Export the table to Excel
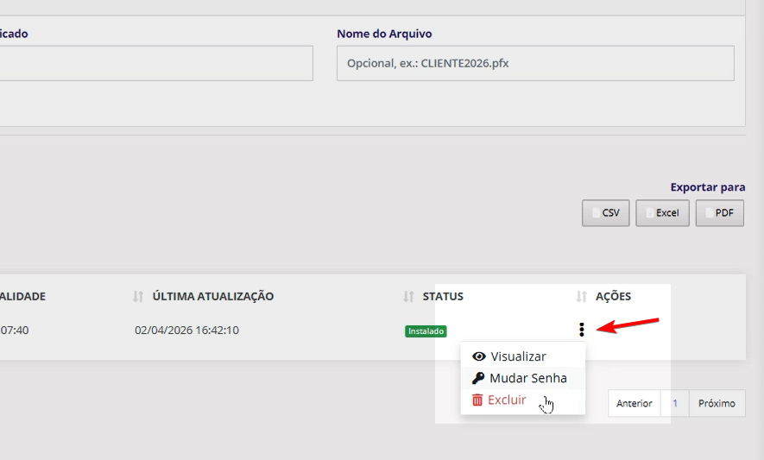This screenshot has width=764, height=460. click(662, 213)
